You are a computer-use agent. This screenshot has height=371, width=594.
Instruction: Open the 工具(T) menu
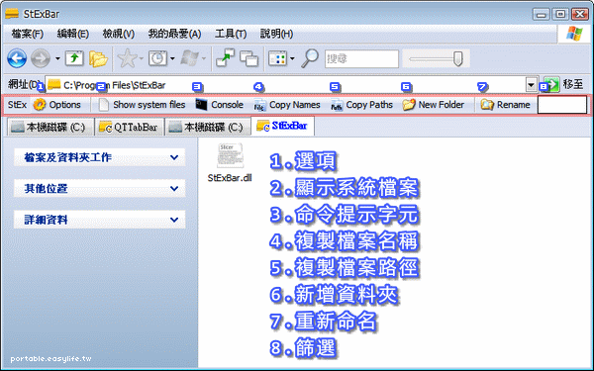(231, 34)
